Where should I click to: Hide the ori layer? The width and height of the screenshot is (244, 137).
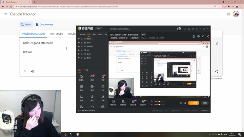click(x=79, y=50)
